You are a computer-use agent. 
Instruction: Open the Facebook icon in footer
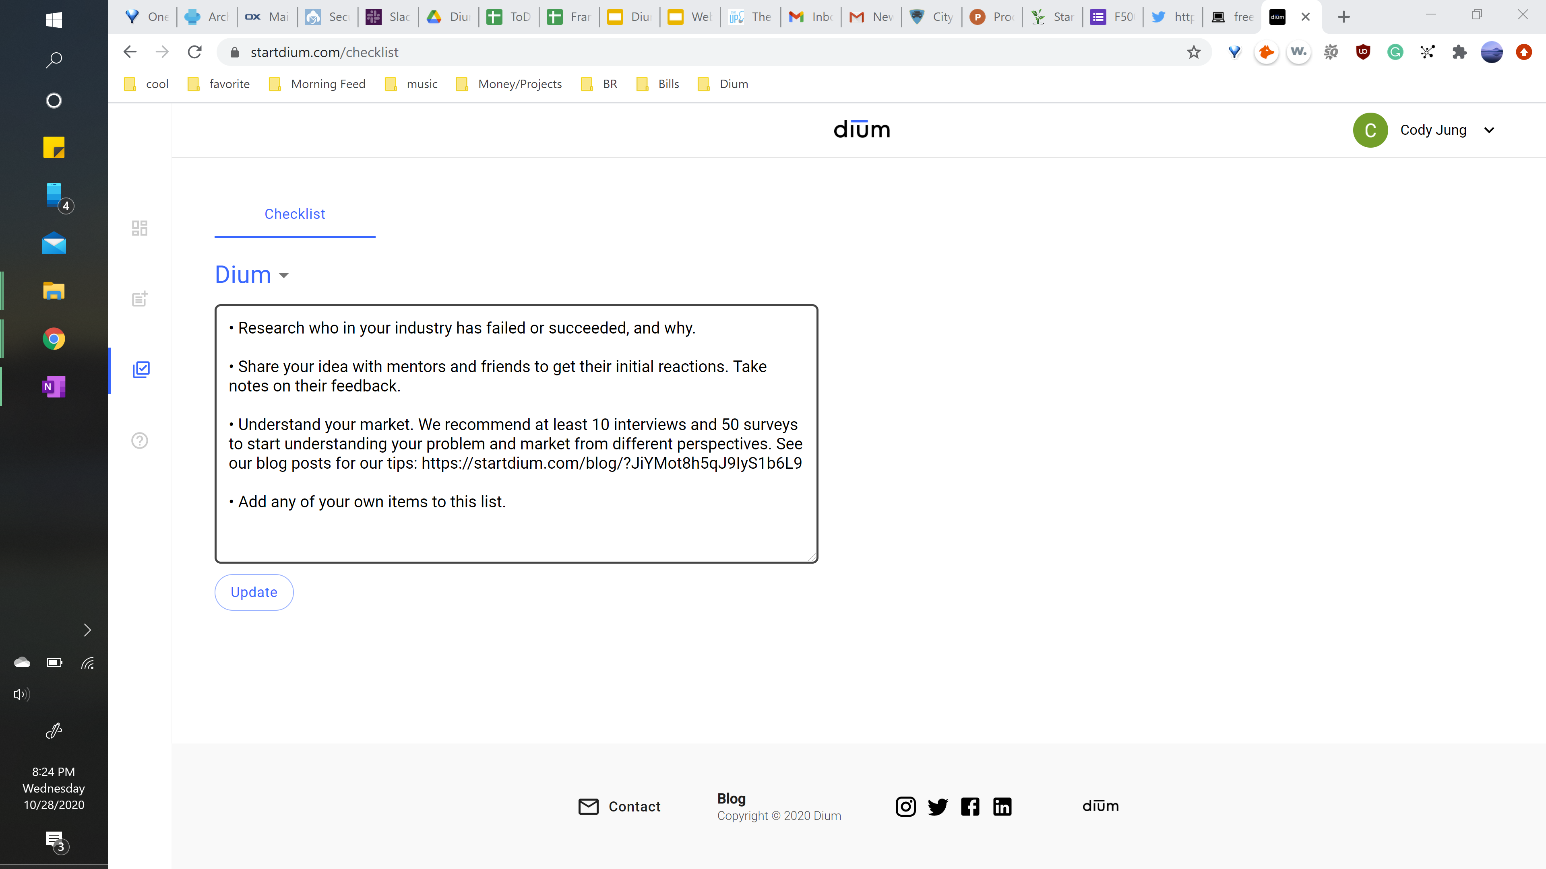970,807
